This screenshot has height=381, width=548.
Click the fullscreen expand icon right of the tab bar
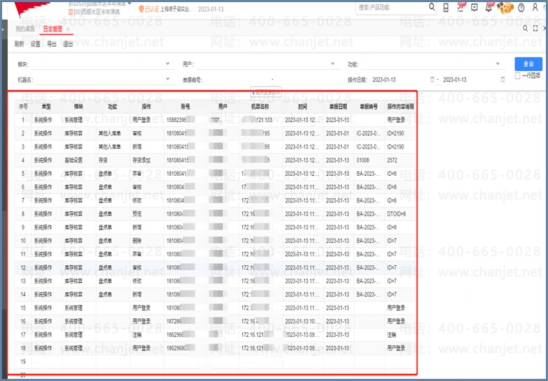535,29
